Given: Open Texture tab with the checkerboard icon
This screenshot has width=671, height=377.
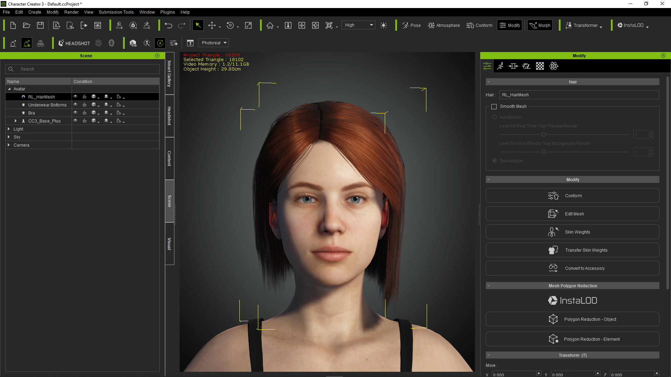Looking at the screenshot, I should click(540, 66).
